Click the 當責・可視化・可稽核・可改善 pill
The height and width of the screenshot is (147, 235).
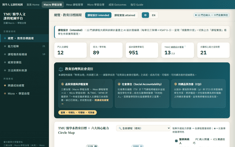pos(77,112)
